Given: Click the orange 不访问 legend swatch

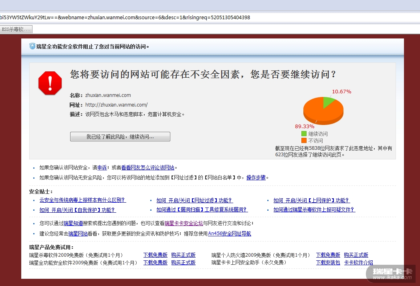Looking at the screenshot, I should click(304, 140).
